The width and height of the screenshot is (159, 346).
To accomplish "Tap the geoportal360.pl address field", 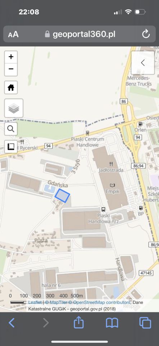I will coord(79,34).
